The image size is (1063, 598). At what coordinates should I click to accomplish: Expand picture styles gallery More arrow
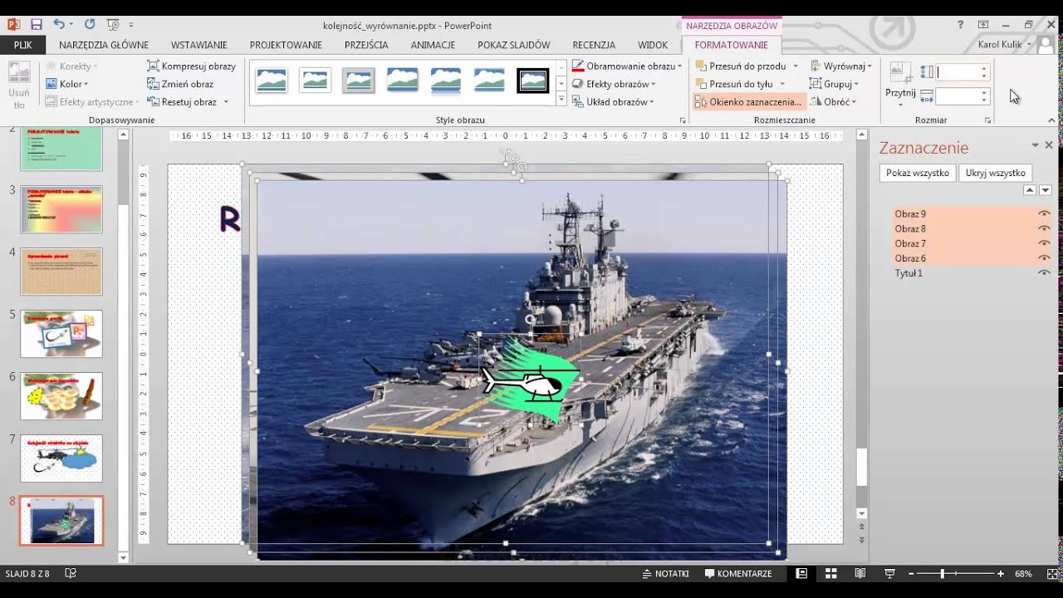pos(561,100)
